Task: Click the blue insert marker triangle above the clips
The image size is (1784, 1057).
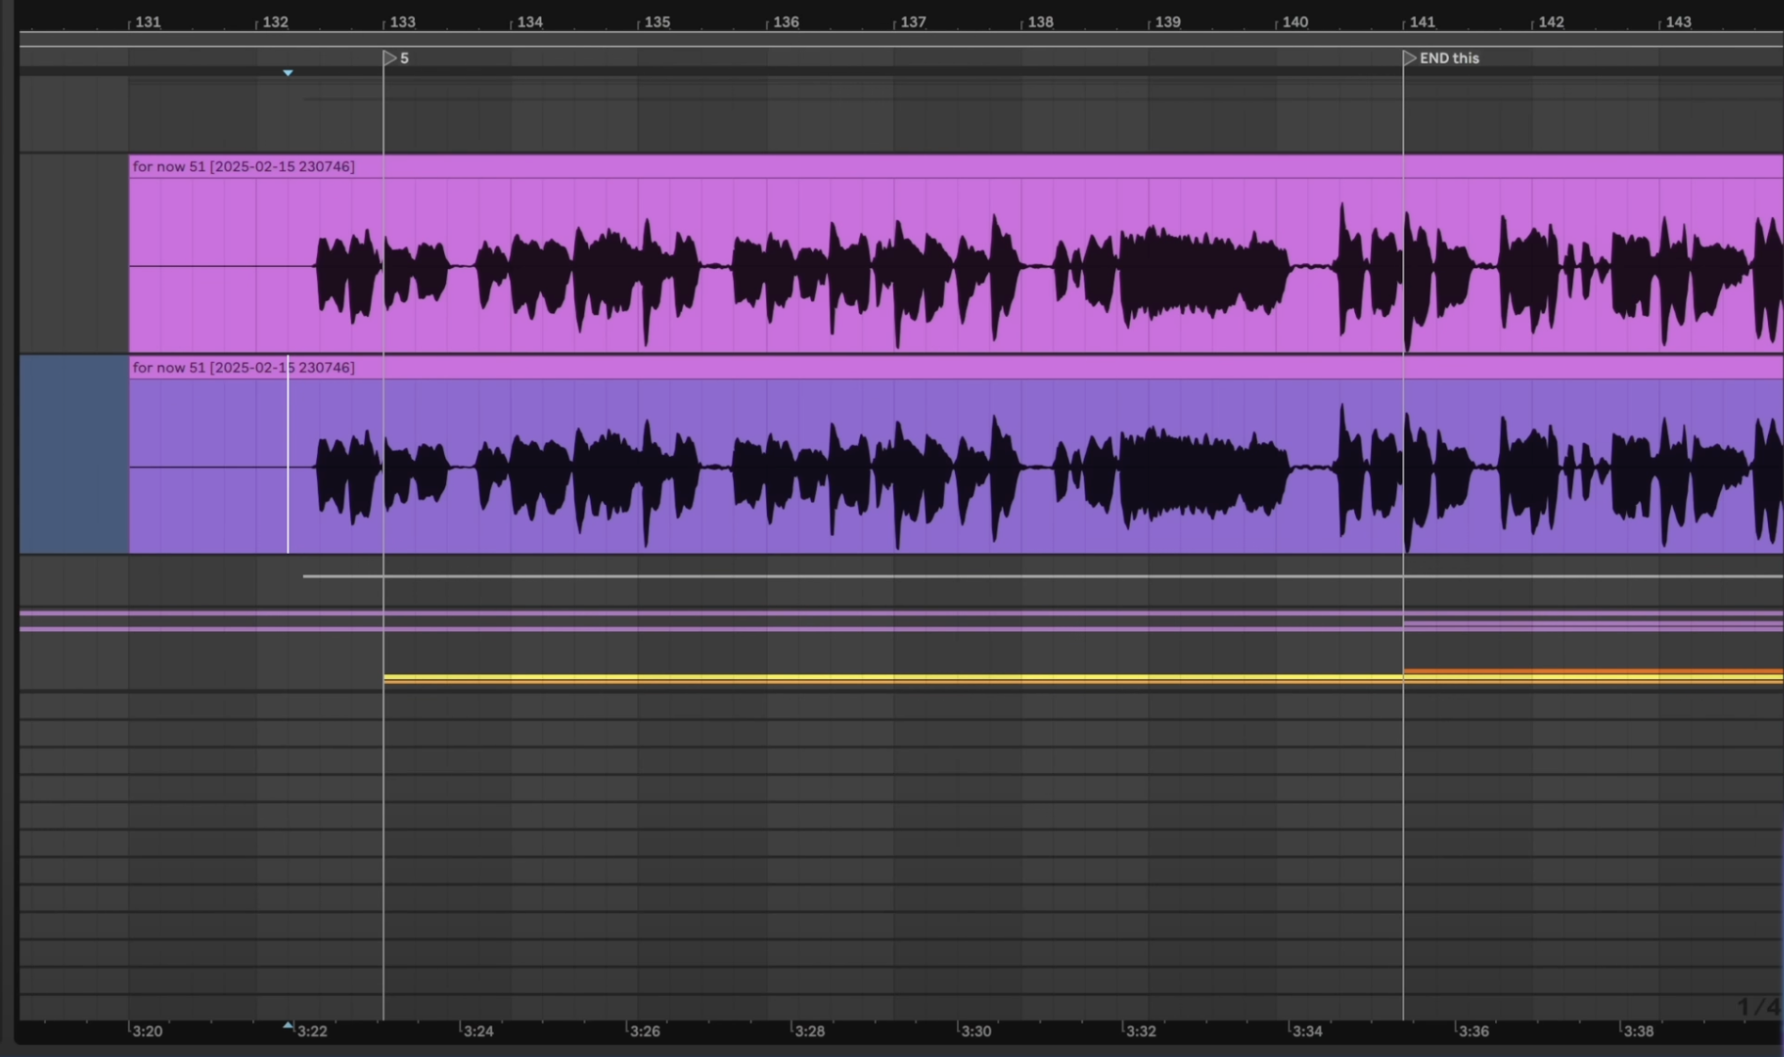Action: (288, 71)
